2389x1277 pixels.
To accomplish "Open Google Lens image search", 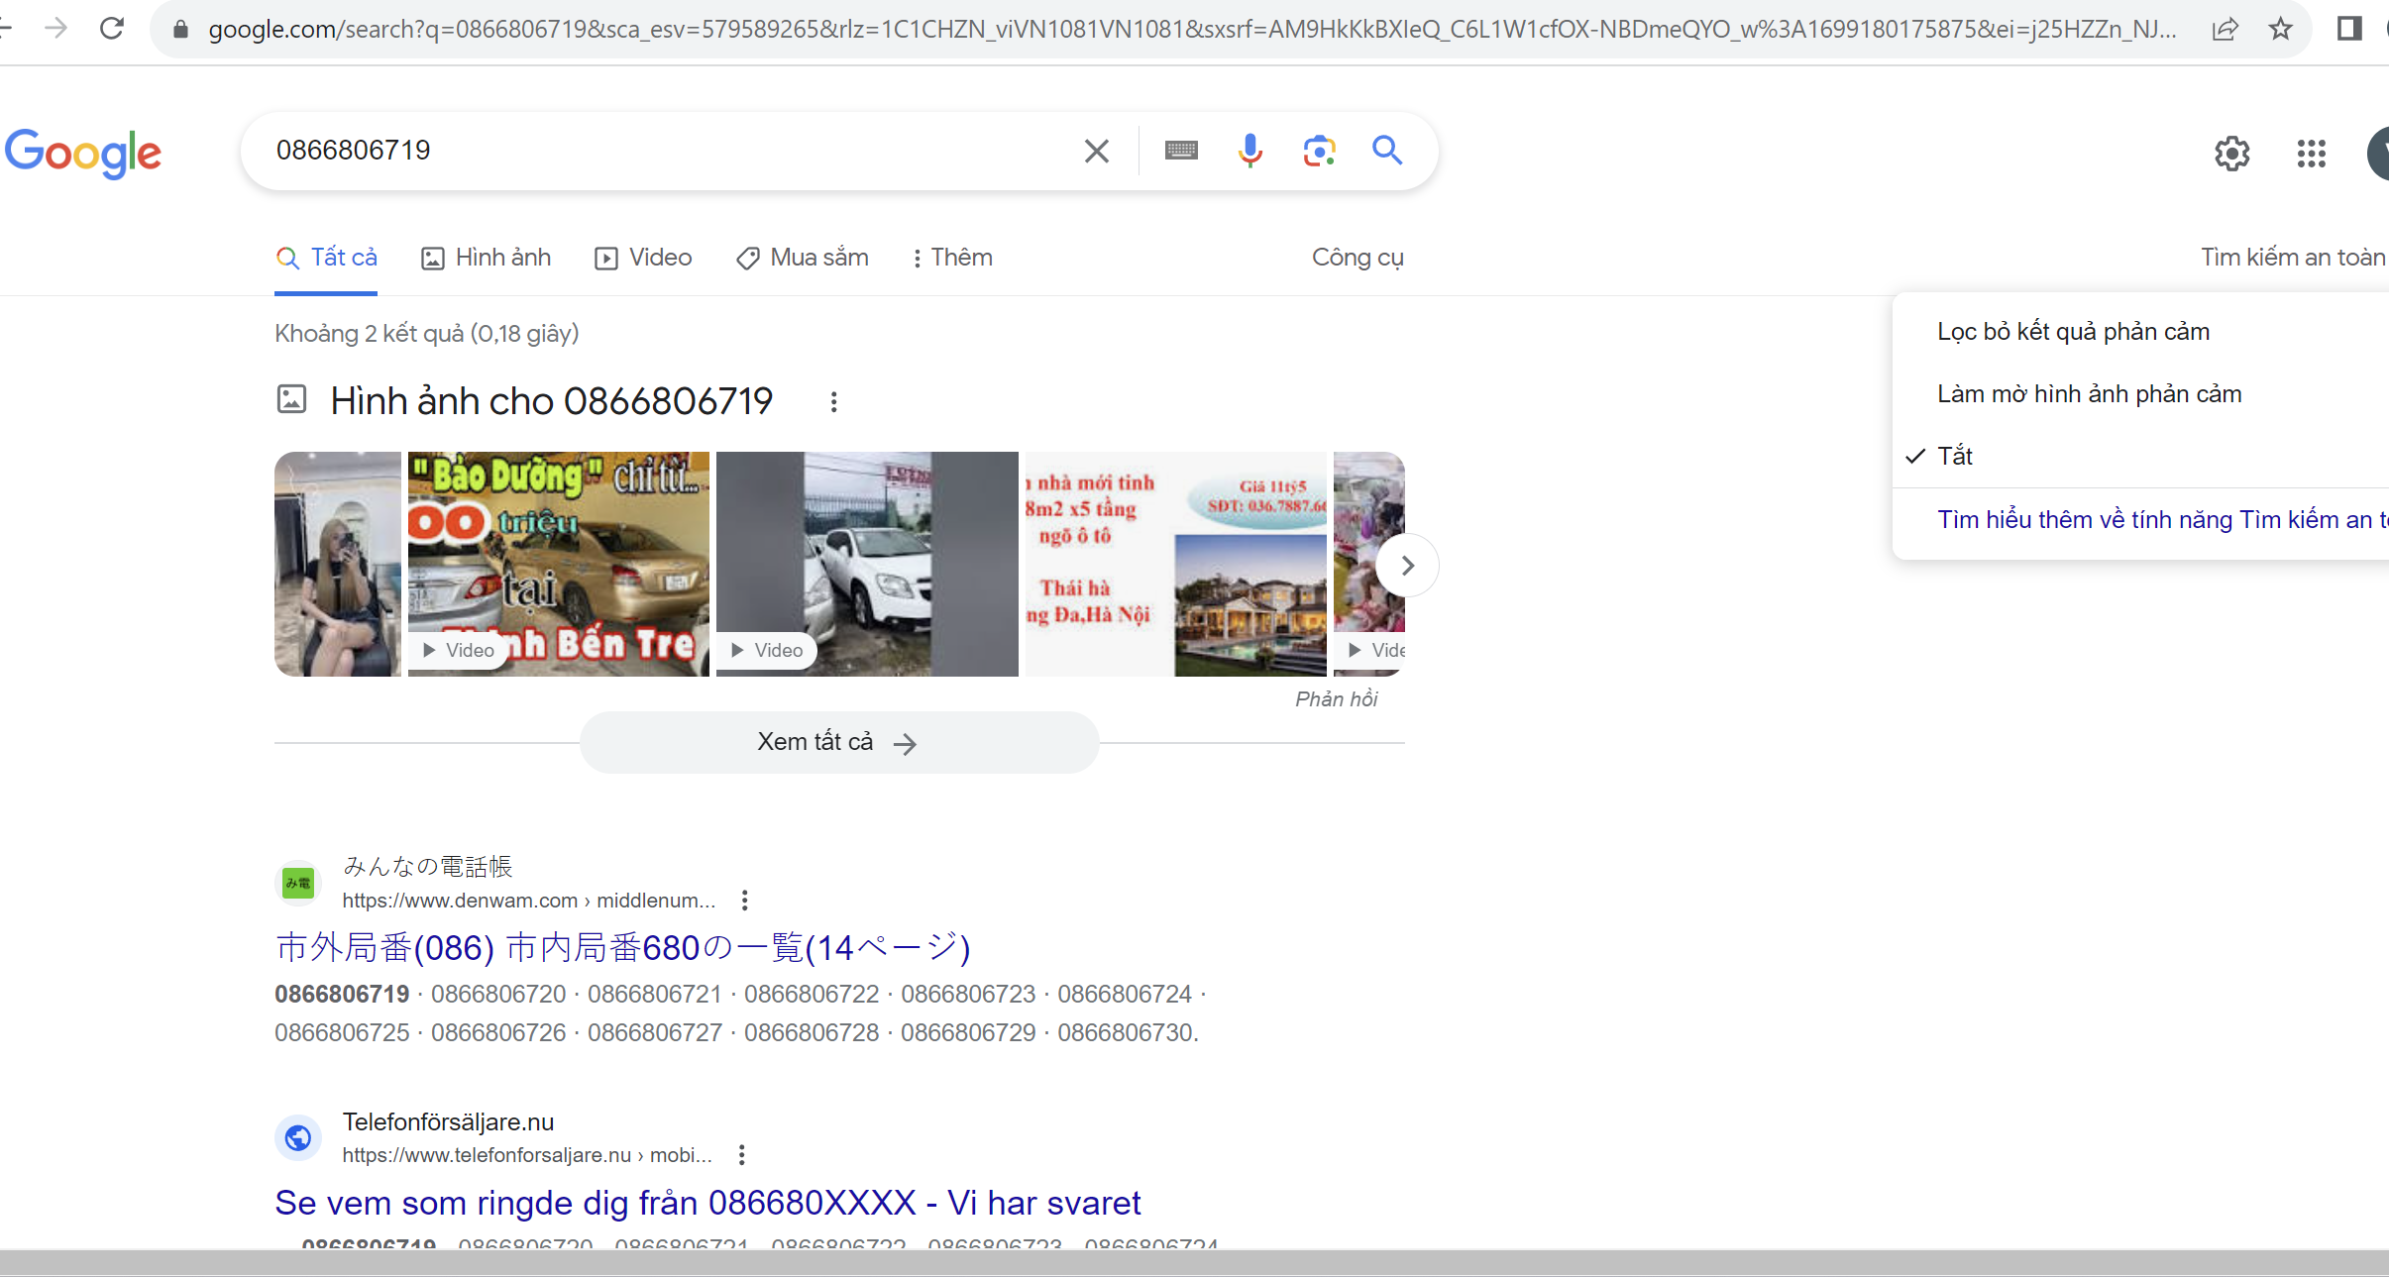I will click(1320, 151).
